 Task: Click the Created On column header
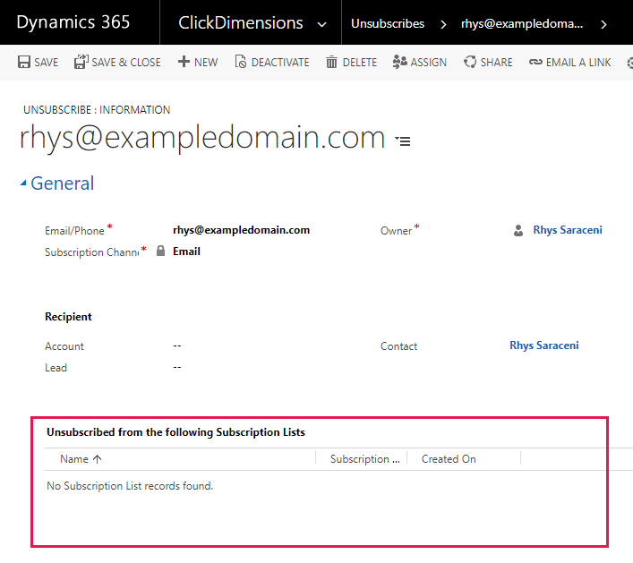449,459
